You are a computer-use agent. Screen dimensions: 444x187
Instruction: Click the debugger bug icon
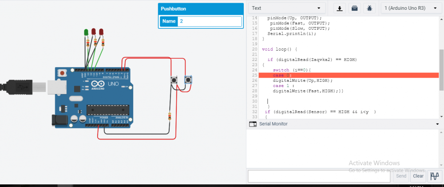[x=369, y=8]
